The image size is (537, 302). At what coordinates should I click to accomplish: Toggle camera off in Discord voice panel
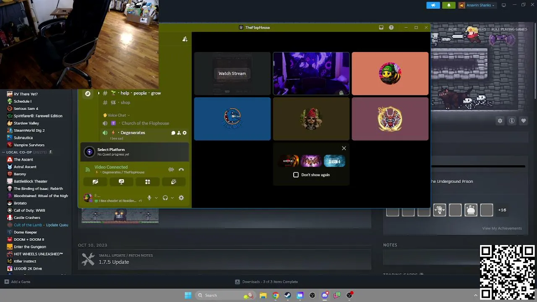[x=95, y=182]
